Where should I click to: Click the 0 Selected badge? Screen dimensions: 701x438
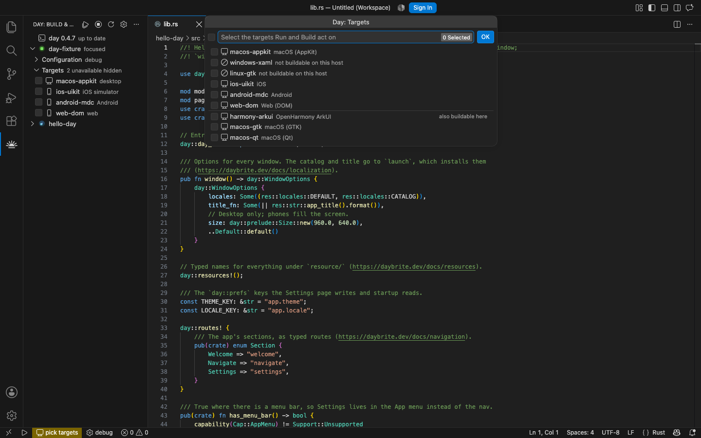point(457,37)
